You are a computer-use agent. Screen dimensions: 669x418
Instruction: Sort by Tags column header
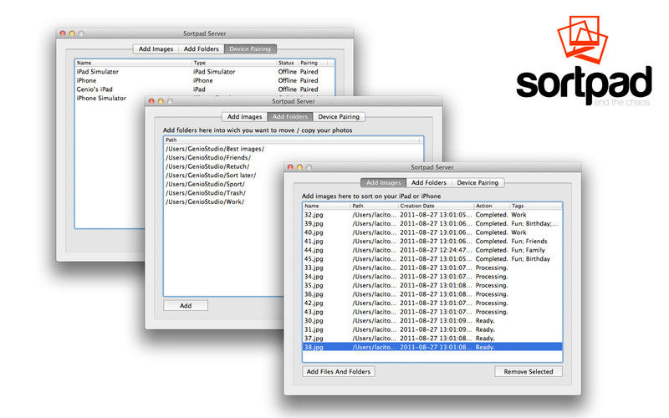tap(536, 206)
